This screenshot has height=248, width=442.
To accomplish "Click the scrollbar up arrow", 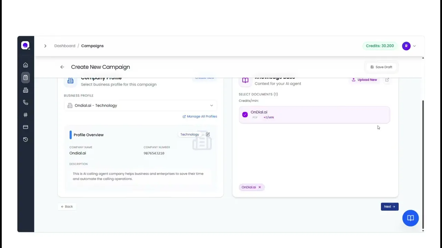I will tap(423, 58).
